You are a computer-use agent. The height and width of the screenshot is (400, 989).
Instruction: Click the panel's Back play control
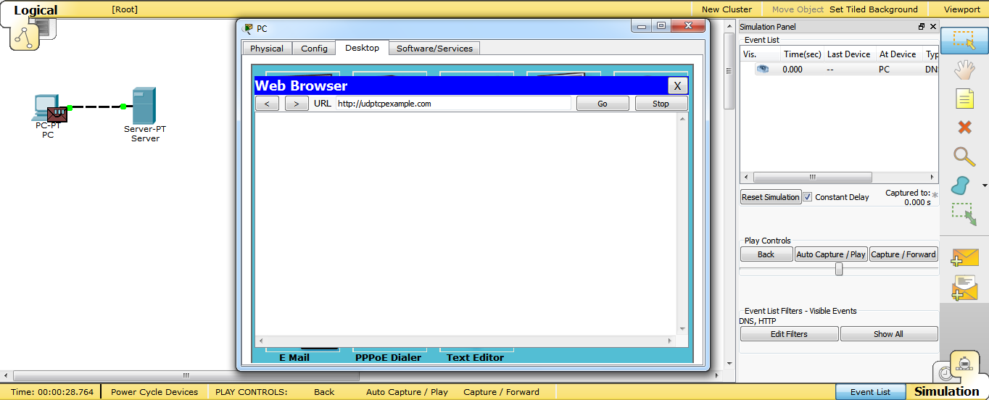click(766, 254)
